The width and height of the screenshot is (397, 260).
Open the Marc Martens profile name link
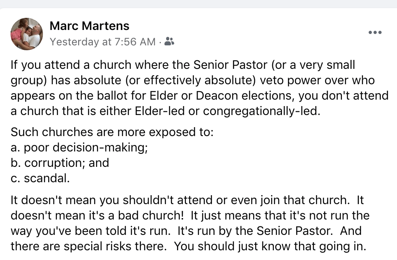click(89, 26)
